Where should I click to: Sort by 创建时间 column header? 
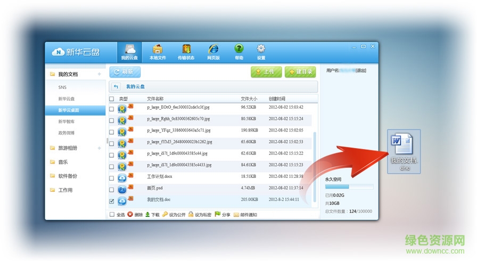click(277, 99)
